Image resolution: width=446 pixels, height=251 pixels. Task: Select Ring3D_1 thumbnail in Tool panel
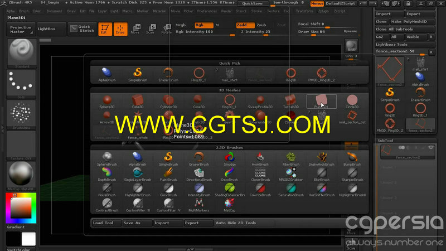(x=420, y=110)
